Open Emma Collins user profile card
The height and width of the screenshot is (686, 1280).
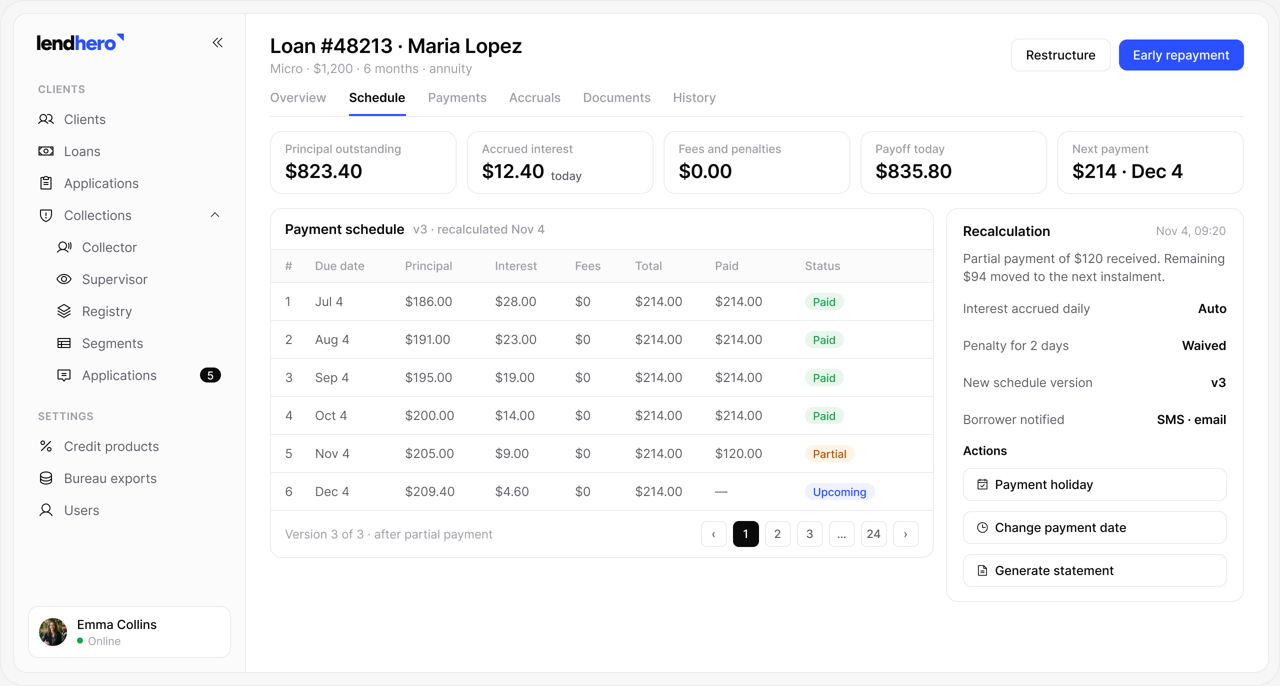click(129, 632)
